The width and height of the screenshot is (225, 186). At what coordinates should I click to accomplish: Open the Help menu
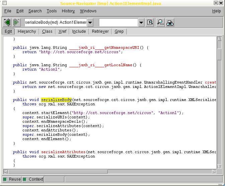[x=216, y=11]
